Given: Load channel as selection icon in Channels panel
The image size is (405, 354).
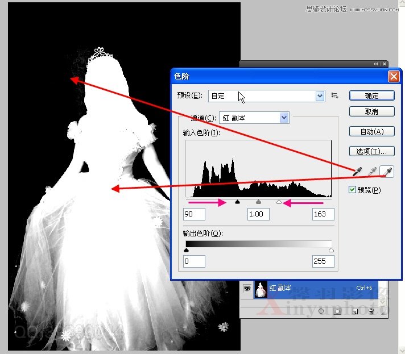Looking at the screenshot, I should click(321, 311).
